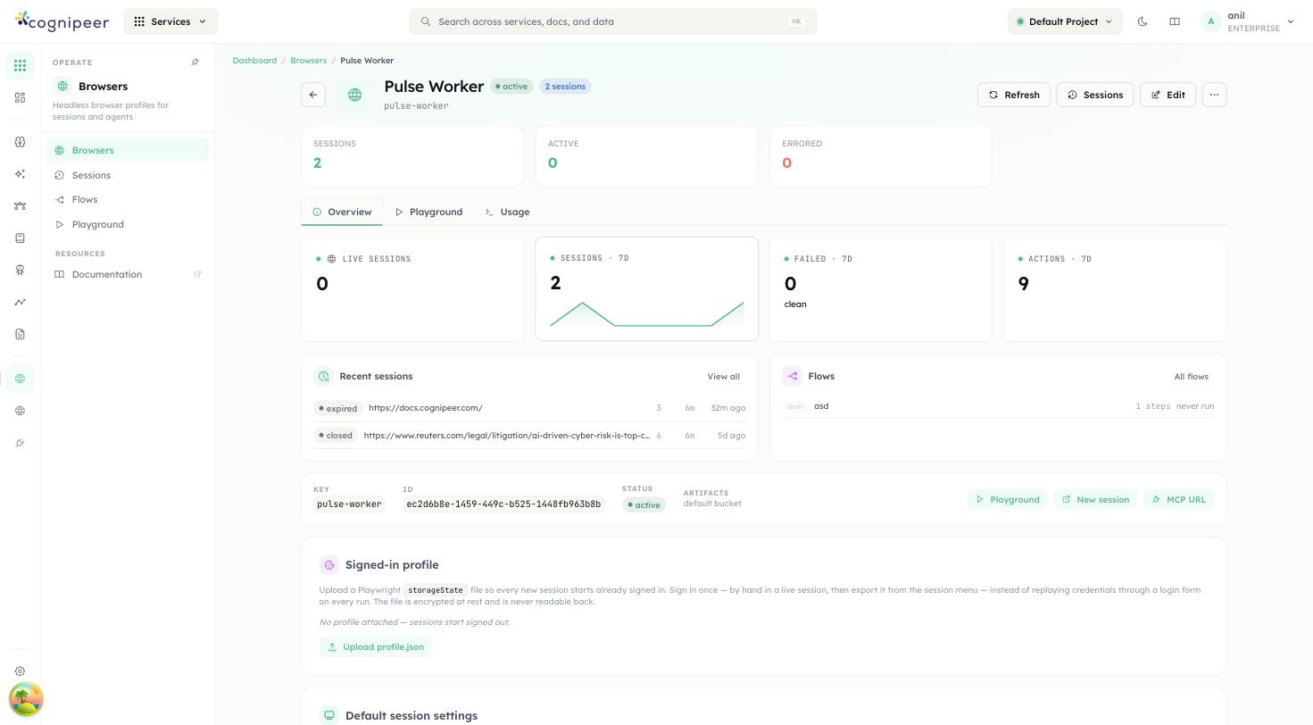The height and width of the screenshot is (725, 1313).
Task: Open the Documentation sidebar link
Action: (128, 274)
